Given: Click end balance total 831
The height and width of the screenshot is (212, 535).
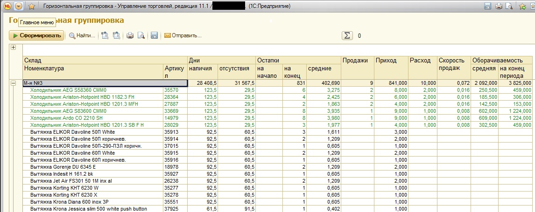Looking at the screenshot, I should point(301,83).
